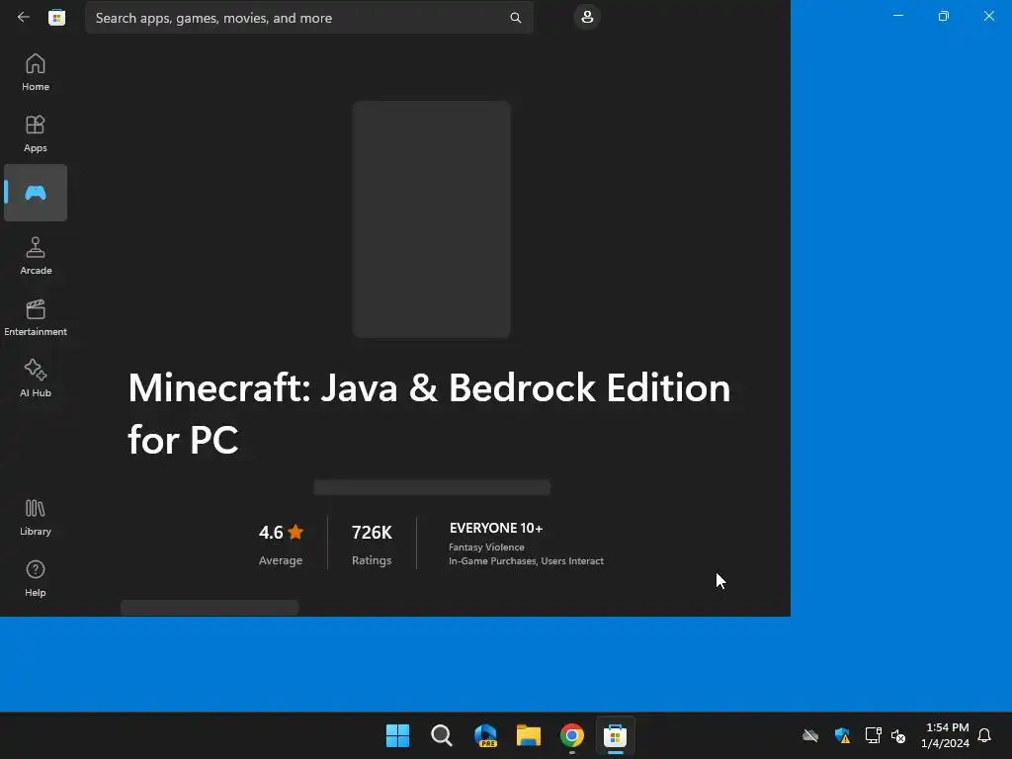Open the notification bell icon

(984, 735)
